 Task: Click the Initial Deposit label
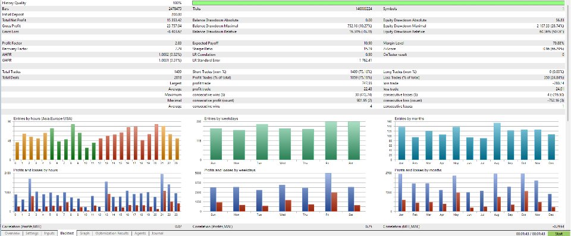pos(13,15)
